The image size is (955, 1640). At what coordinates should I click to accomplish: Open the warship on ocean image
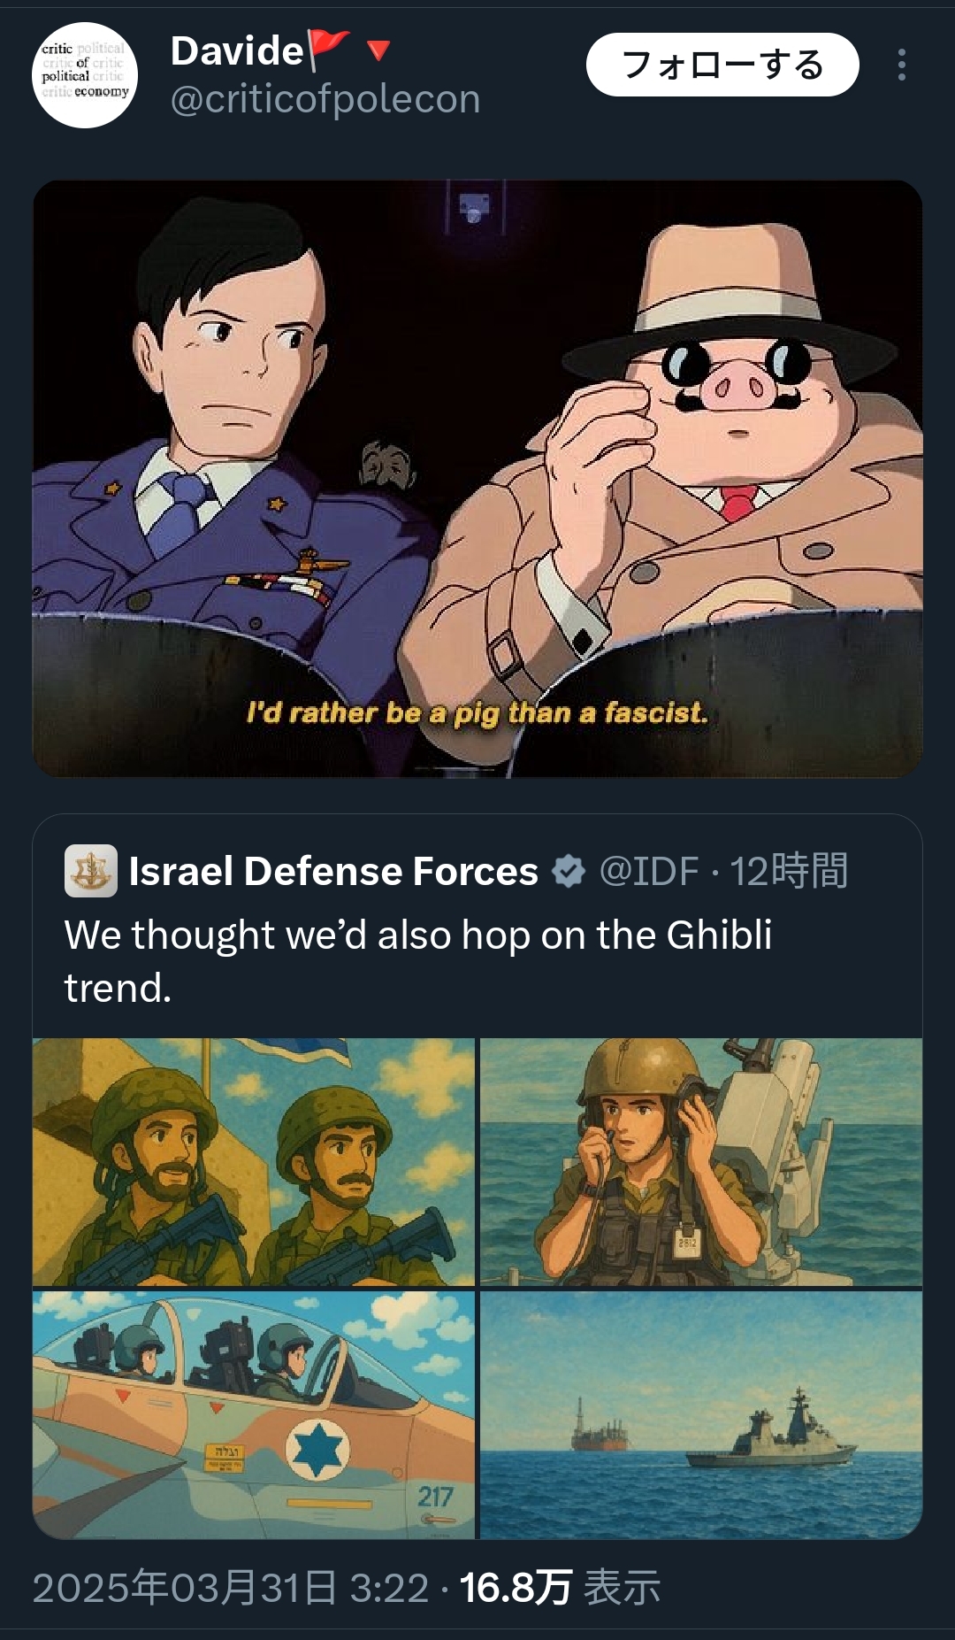pos(700,1414)
